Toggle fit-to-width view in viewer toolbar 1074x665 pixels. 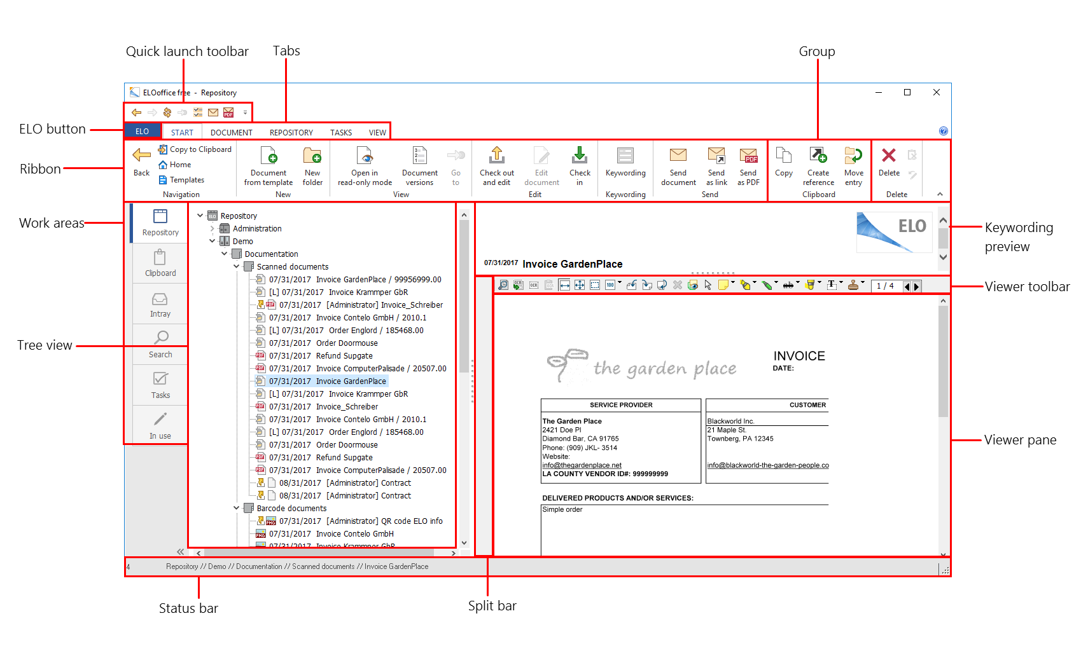click(564, 285)
